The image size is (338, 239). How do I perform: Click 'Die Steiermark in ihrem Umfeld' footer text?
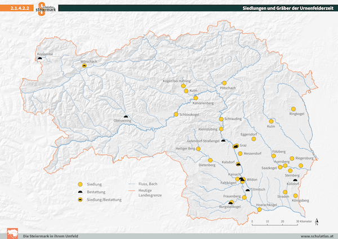[51, 236]
